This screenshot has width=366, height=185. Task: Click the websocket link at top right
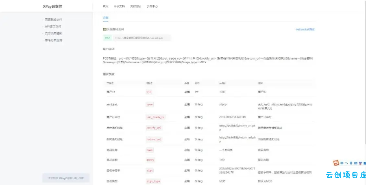pos(305,29)
